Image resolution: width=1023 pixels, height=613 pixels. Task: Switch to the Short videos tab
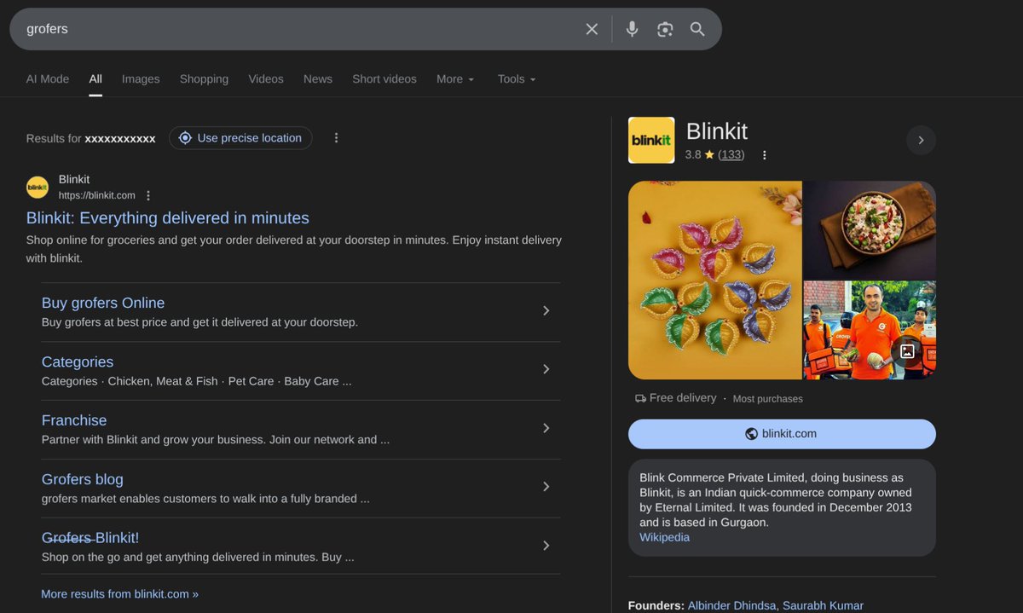384,79
